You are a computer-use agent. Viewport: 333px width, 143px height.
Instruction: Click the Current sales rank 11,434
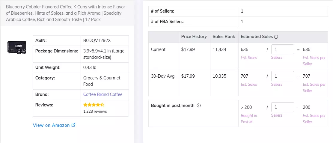tap(219, 49)
